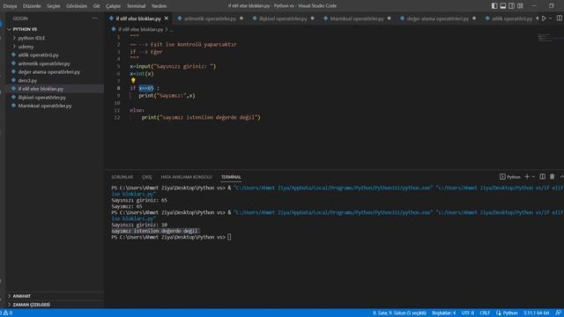Toggle the bottom panel layout icon

[503, 6]
